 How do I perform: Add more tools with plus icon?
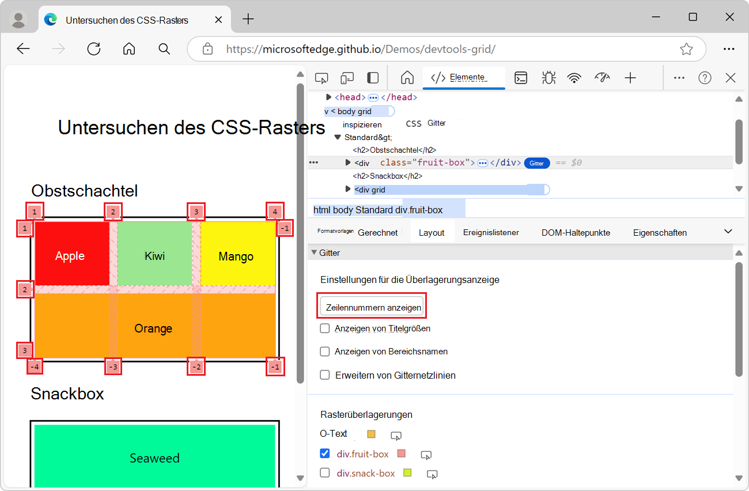630,78
